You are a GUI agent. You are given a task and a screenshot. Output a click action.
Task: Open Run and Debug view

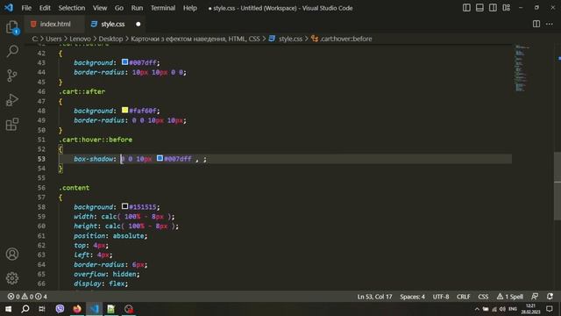(12, 100)
